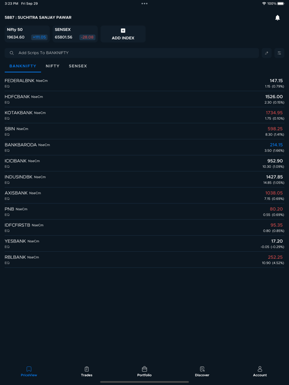
Task: Select the ICICIBANK scrip name
Action: pyautogui.click(x=16, y=161)
